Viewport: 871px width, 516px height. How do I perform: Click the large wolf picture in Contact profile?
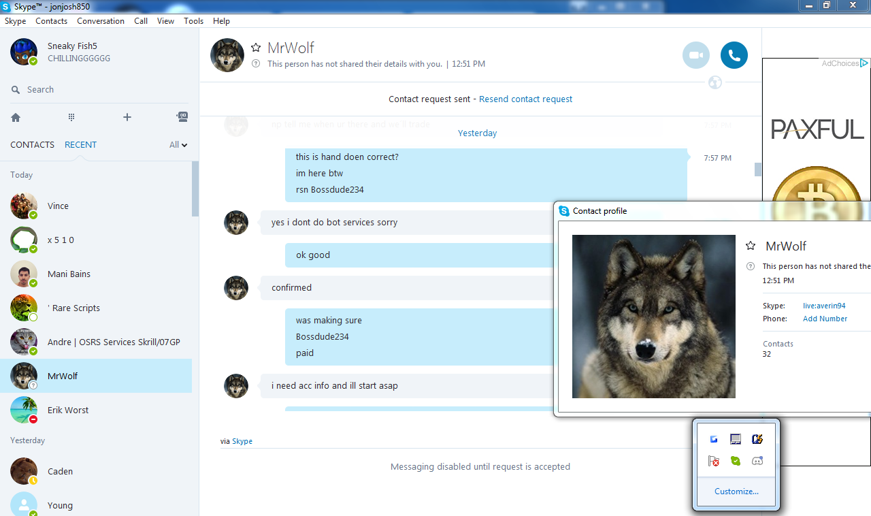pos(654,317)
